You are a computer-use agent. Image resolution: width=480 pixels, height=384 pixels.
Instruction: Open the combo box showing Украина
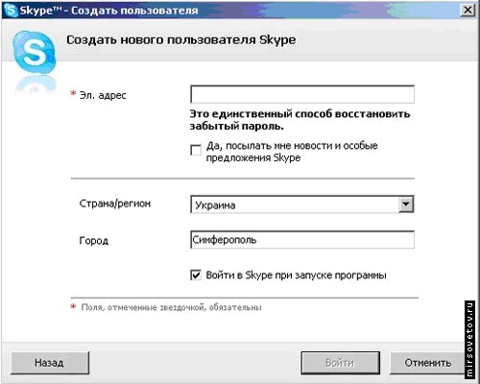pos(302,204)
